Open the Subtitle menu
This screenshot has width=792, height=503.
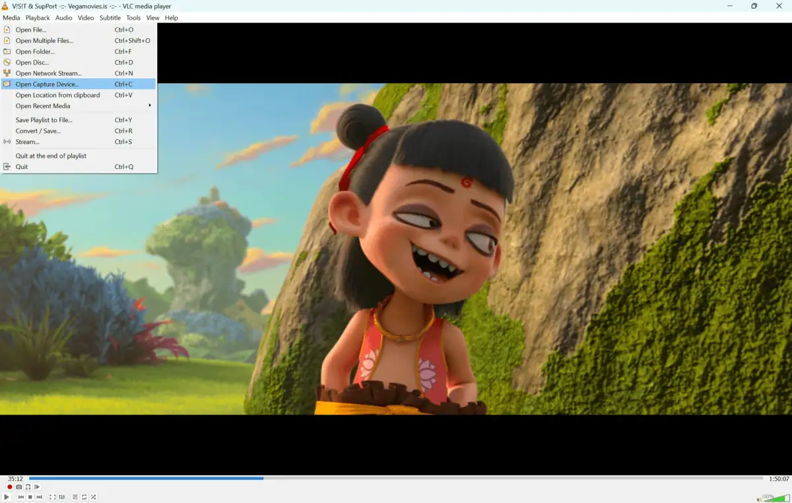click(x=110, y=18)
